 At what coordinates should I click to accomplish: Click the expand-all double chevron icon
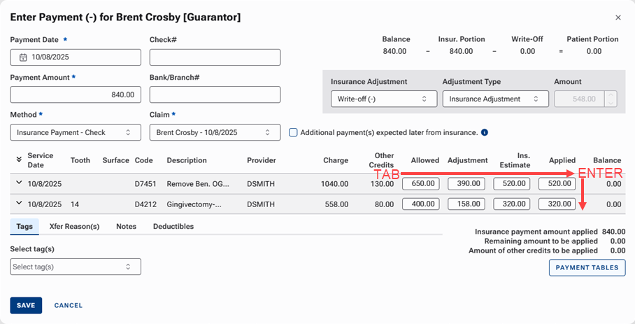pos(19,160)
